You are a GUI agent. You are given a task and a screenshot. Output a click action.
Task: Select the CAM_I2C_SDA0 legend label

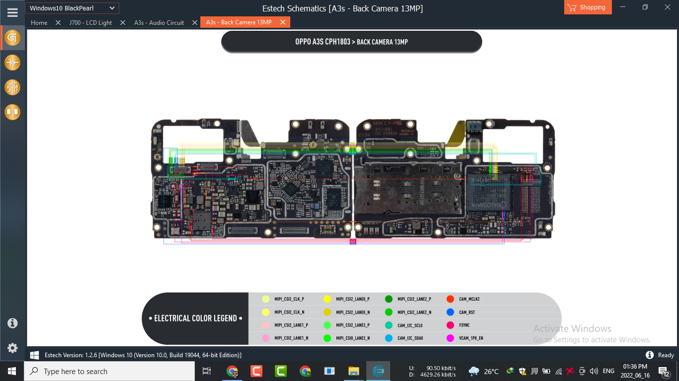click(411, 338)
